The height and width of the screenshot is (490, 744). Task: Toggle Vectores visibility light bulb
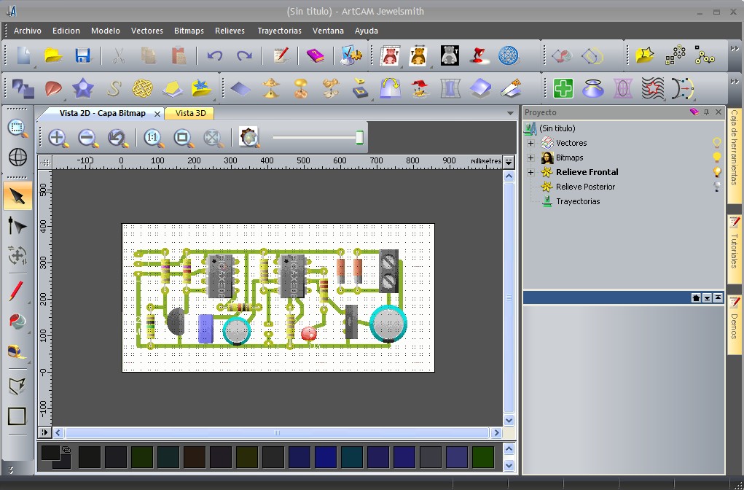point(717,142)
